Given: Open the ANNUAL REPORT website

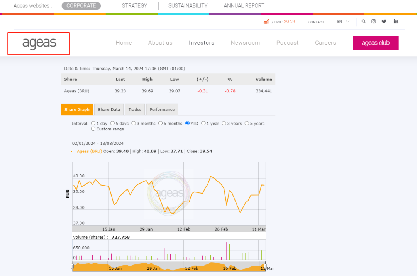Looking at the screenshot, I should pyautogui.click(x=244, y=5).
